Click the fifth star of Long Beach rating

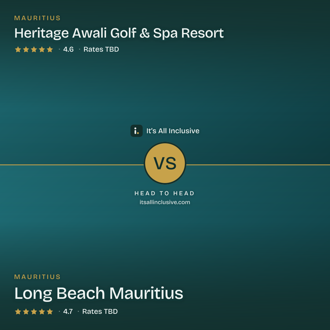click(x=50, y=311)
